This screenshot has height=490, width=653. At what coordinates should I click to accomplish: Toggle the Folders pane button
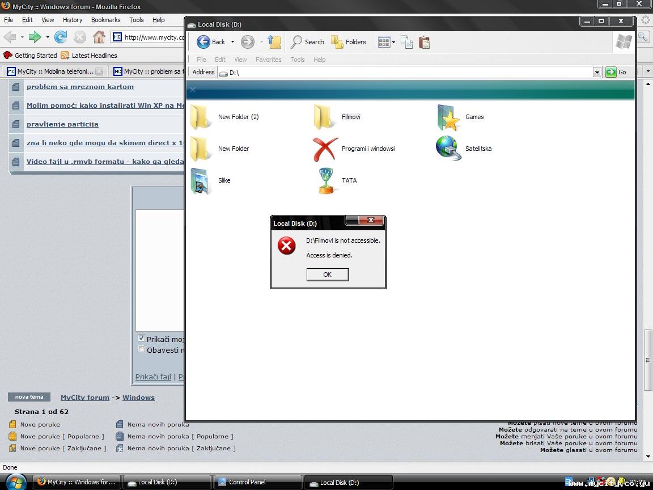click(349, 41)
